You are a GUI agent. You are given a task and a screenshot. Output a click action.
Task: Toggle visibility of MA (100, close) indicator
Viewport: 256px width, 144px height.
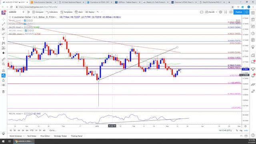(x=26, y=30)
